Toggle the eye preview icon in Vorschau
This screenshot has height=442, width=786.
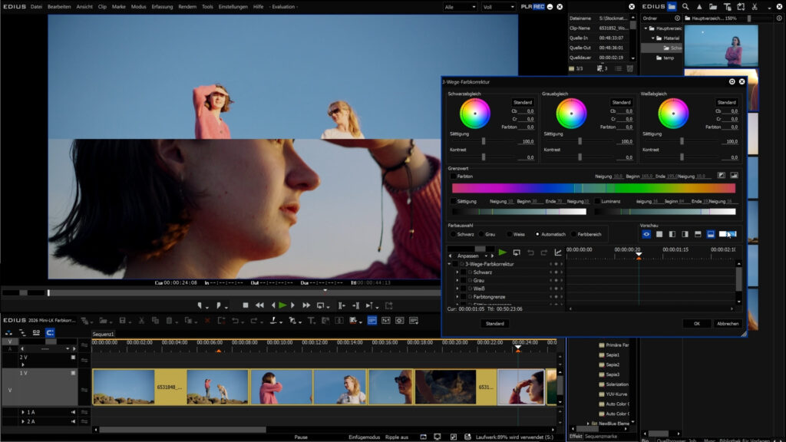point(646,234)
